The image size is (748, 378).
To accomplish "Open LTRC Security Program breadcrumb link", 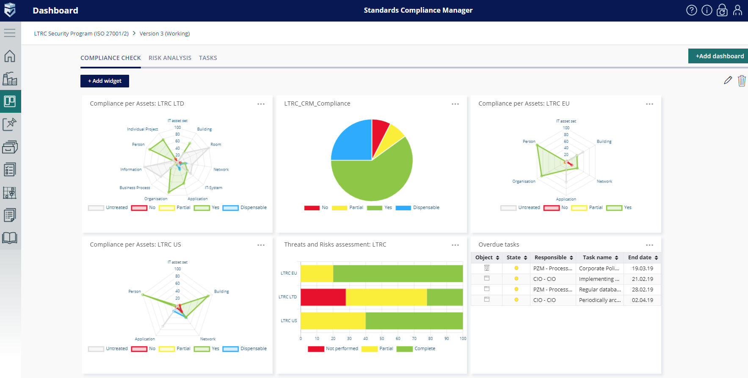I will (81, 33).
